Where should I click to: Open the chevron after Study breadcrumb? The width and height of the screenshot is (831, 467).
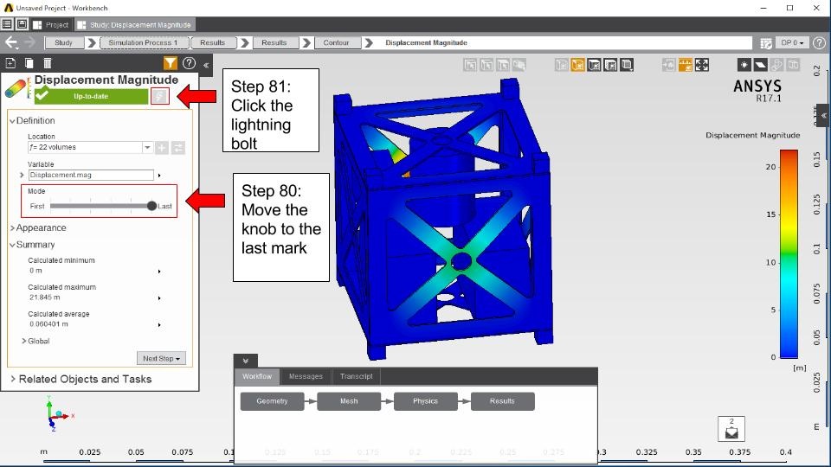point(92,42)
